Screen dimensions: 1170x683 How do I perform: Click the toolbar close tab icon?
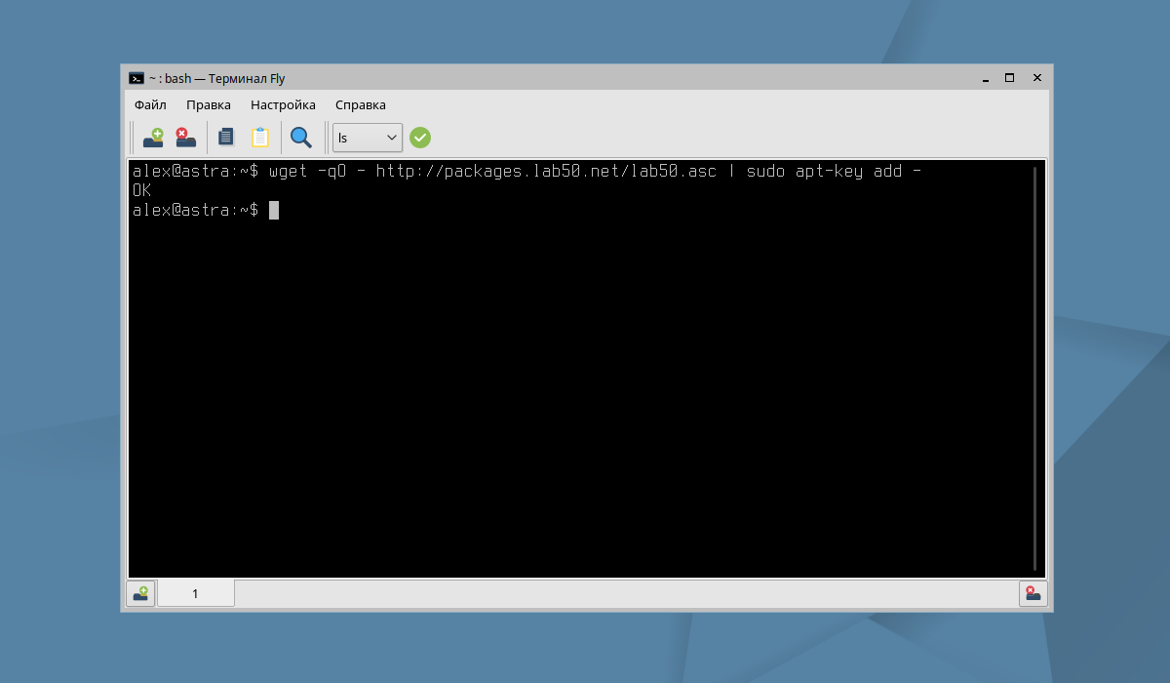[185, 138]
